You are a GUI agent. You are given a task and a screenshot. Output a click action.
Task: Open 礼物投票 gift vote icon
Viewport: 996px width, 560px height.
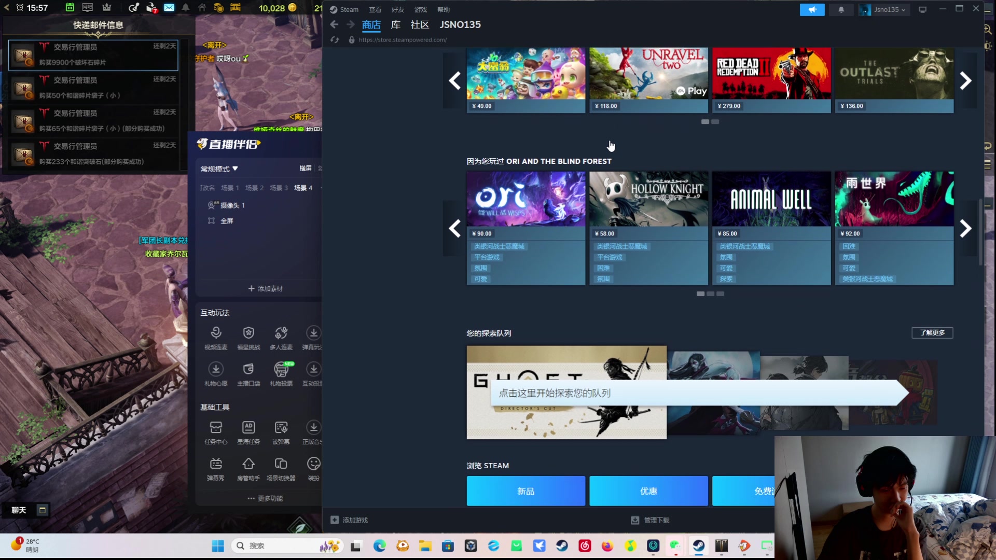coord(281,374)
